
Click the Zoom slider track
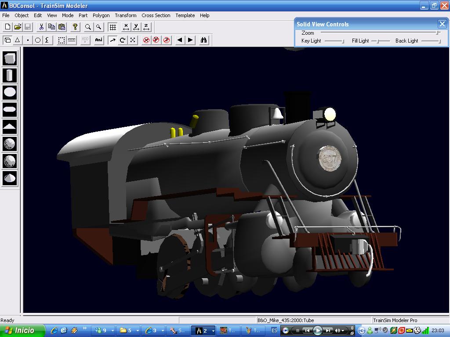(x=378, y=32)
